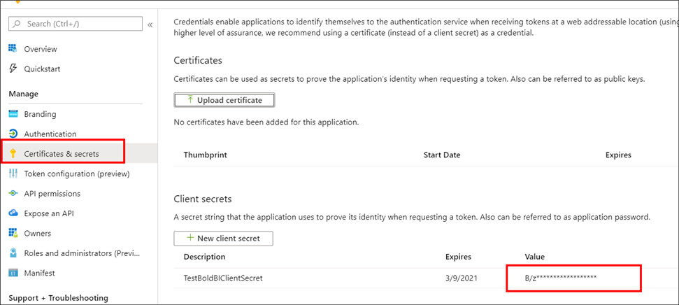Click the Upload certificate button
The image size is (679, 305).
224,100
